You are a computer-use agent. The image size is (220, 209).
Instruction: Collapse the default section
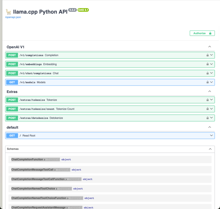tap(210, 127)
